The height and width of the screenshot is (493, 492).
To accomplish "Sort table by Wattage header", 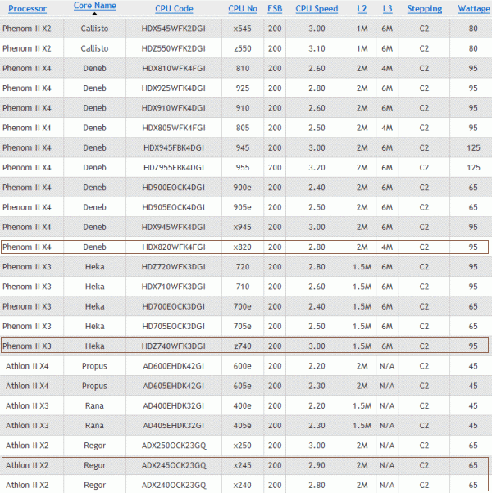I will click(474, 8).
